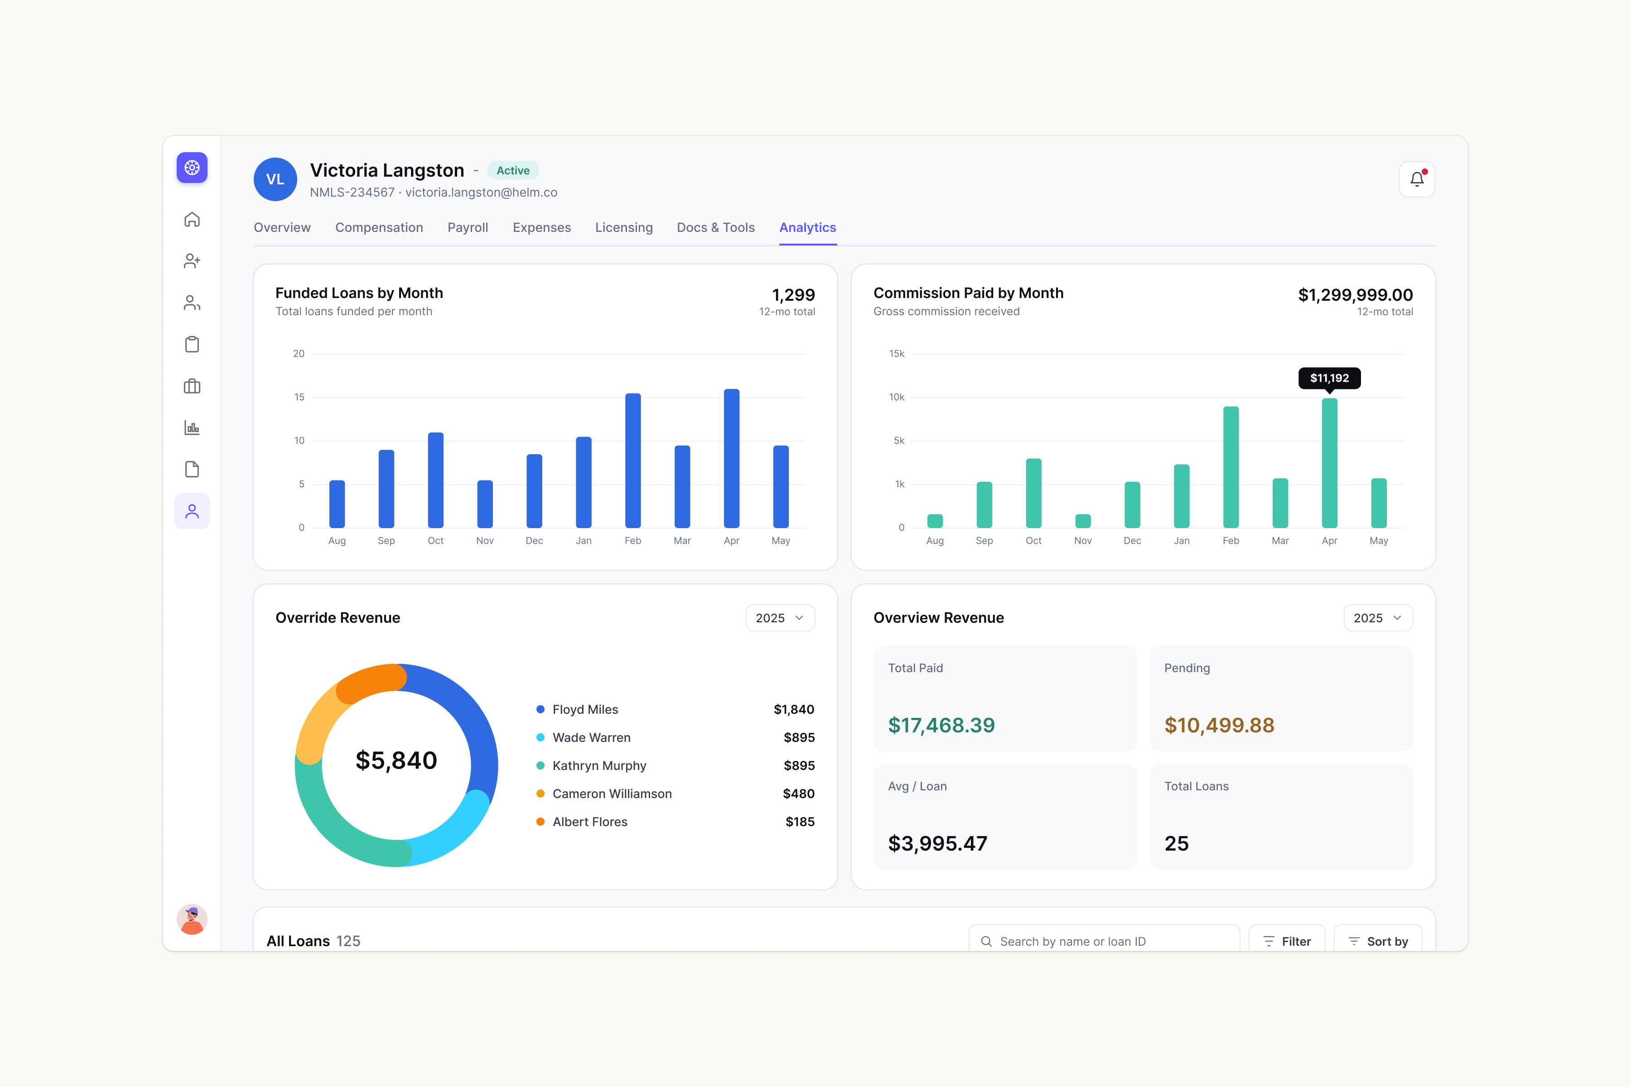Open the Overview Revenue 2025 year dropdown

coord(1378,618)
